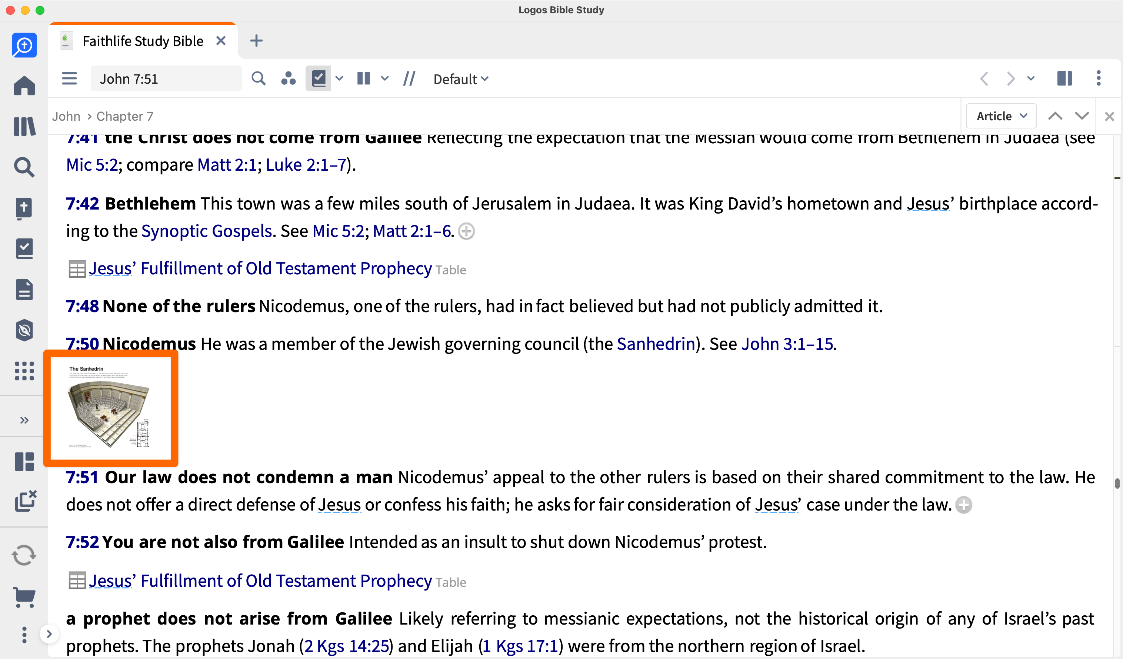Expand the sidebar with the double-chevron
1123x659 pixels.
click(x=24, y=420)
